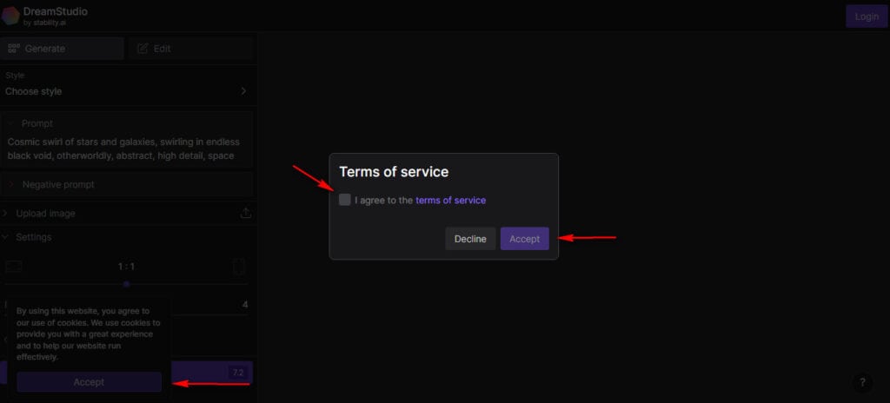
Task: Click the help question mark icon
Action: (861, 382)
